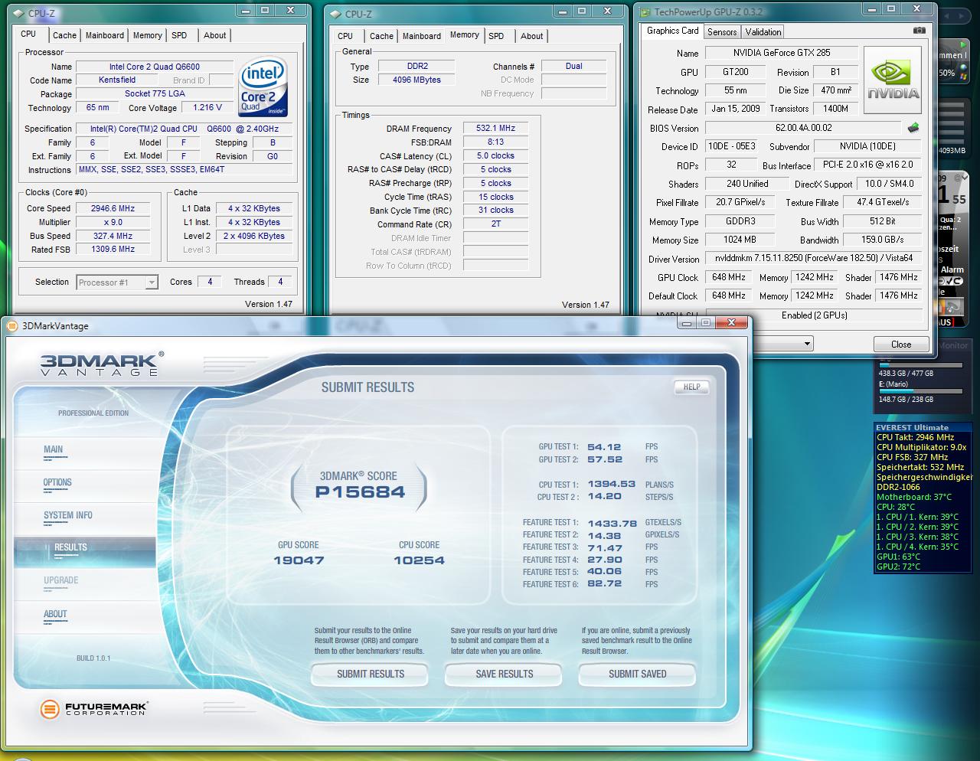Click GPU2: 72°C reading in EVEREST gadget

(898, 567)
